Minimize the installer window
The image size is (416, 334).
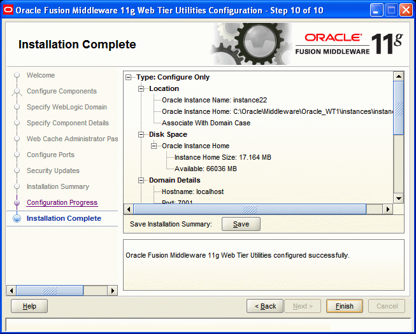377,10
